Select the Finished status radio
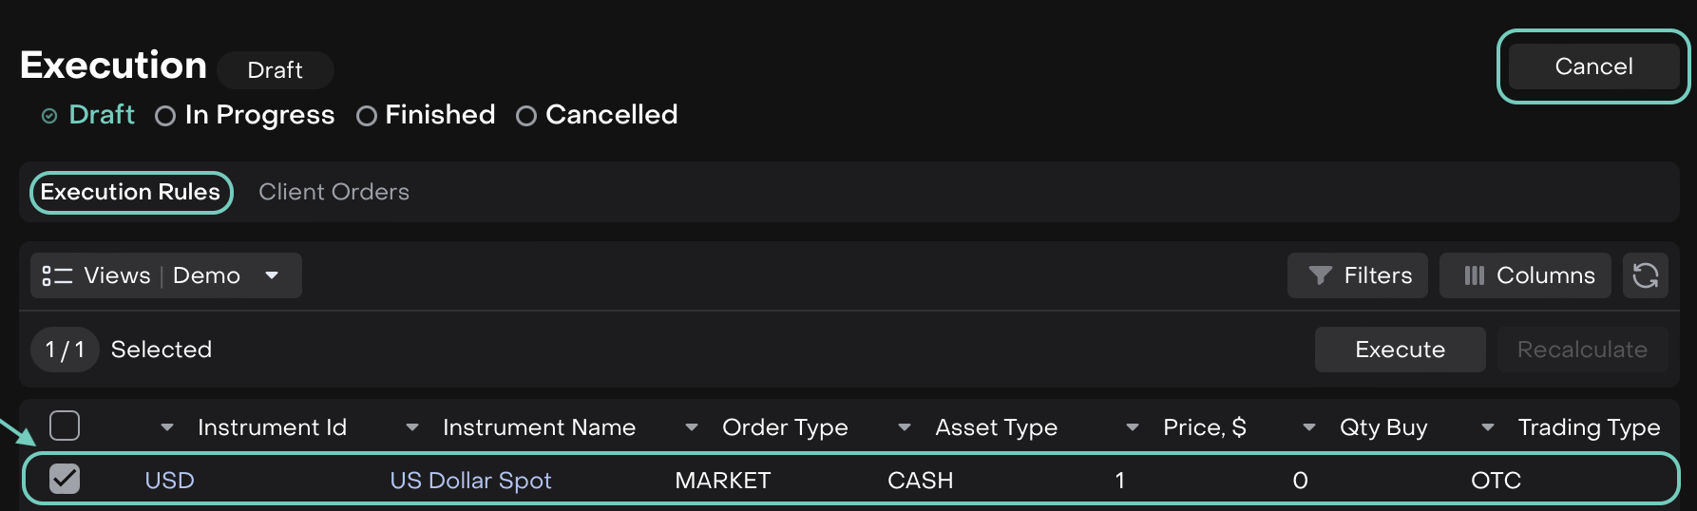This screenshot has height=511, width=1697. pyautogui.click(x=367, y=116)
